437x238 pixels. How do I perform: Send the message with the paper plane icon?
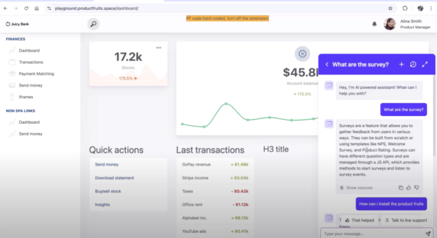(428, 234)
